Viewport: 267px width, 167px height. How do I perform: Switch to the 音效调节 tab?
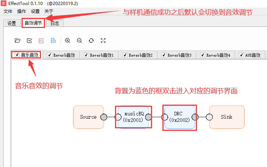click(33, 23)
